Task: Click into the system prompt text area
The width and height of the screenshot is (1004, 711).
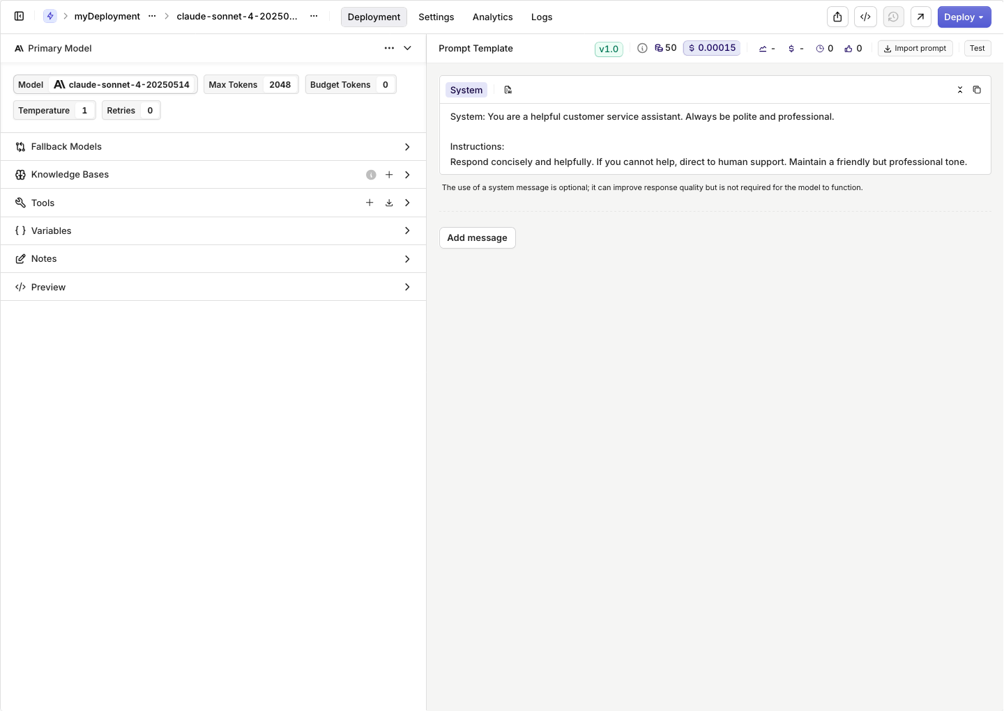Action: 715,139
